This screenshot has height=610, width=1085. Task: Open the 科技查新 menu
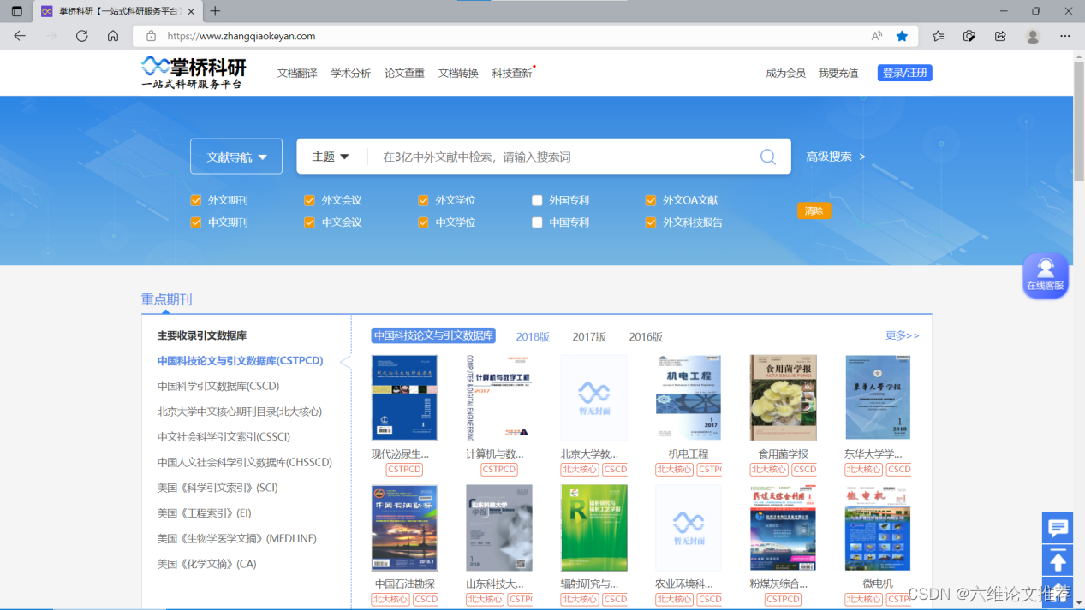tap(512, 73)
